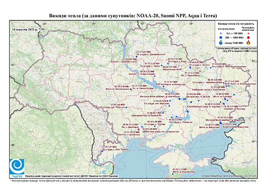Image resolution: width=266 pixels, height=188 pixels.
Task: Click blue marker under 02:28 2,32 МВт label
Action: (168, 63)
